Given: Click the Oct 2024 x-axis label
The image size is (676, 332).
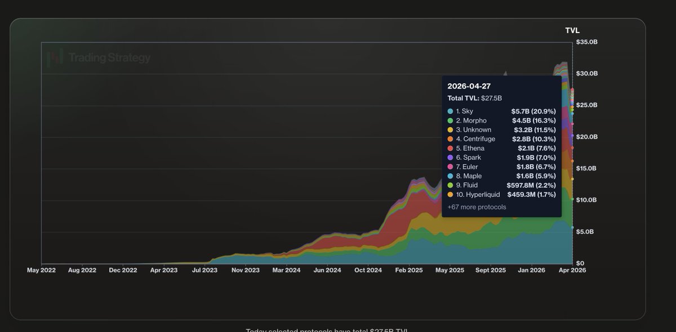Looking at the screenshot, I should pos(367,270).
